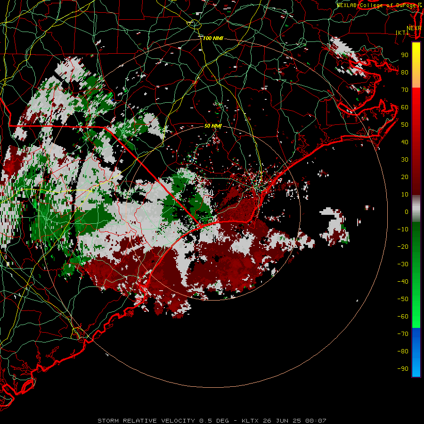Click the -10 value on velocity scale

pos(403,229)
